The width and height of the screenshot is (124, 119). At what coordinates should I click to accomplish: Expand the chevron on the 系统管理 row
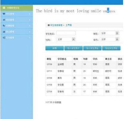[x=30, y=37]
